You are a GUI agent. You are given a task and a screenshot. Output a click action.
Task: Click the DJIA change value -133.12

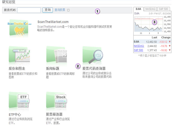pyautogui.click(x=163, y=42)
